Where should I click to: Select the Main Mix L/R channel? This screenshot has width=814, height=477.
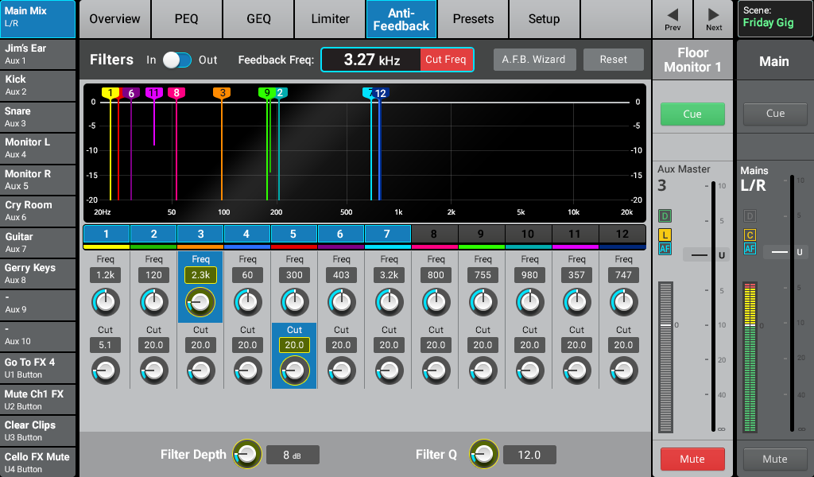[38, 19]
